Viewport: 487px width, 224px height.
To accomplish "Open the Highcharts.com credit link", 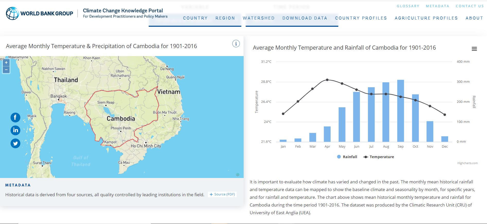I will coord(467,163).
